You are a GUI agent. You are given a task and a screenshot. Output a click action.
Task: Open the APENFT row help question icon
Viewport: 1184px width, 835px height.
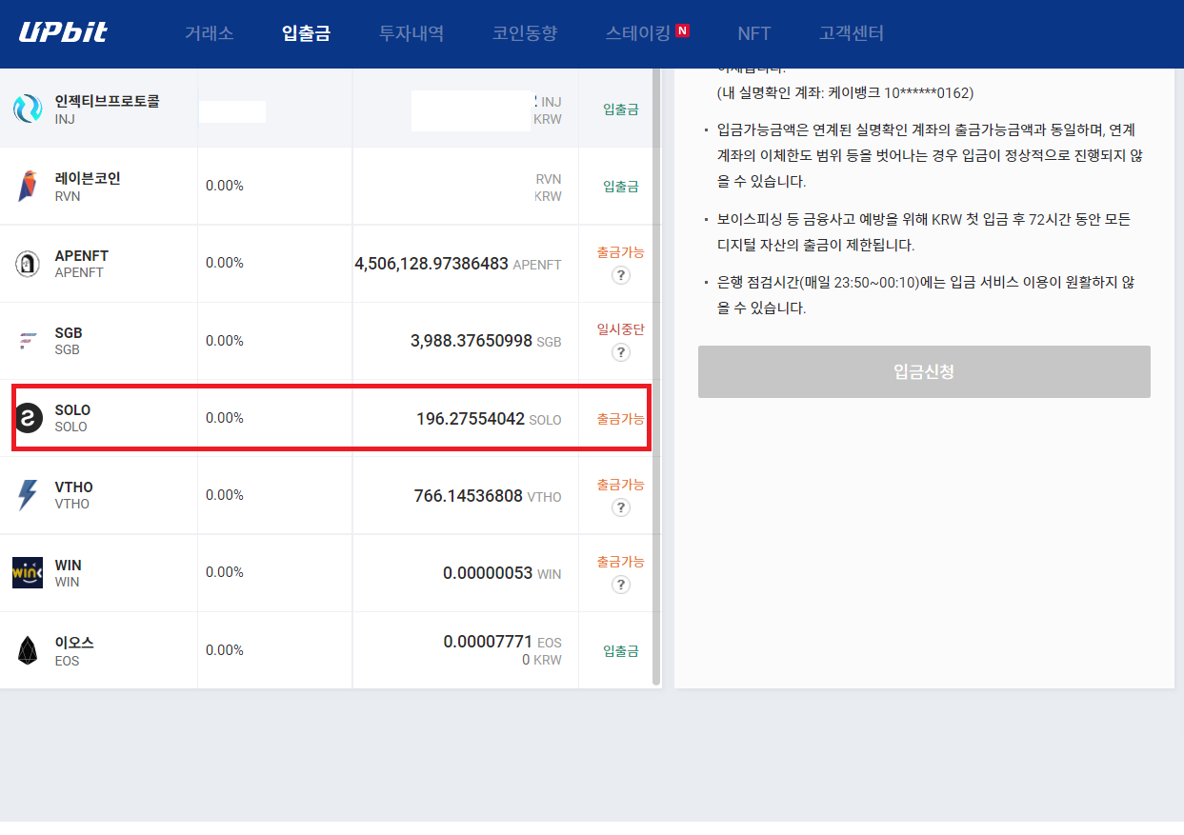(x=620, y=275)
